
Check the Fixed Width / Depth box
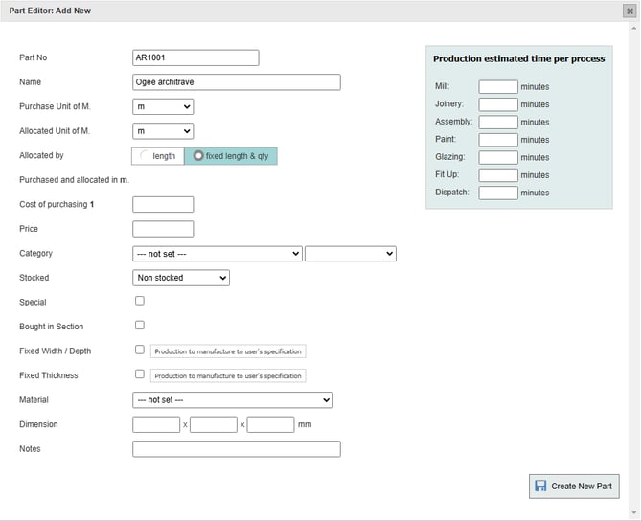click(140, 351)
